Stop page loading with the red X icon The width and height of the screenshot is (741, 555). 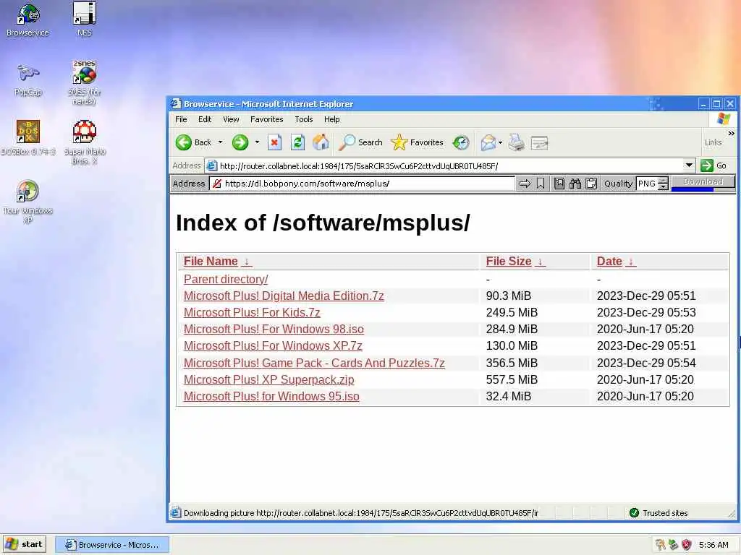coord(274,142)
